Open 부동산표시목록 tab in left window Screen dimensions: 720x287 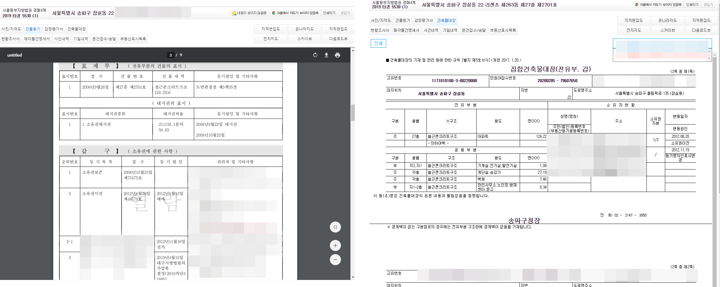[133, 39]
